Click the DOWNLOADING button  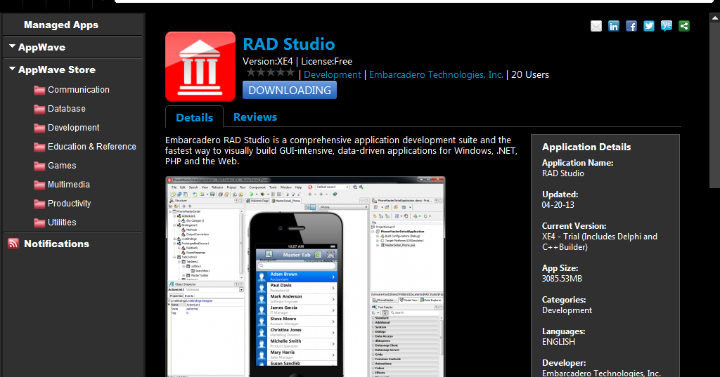pyautogui.click(x=290, y=90)
